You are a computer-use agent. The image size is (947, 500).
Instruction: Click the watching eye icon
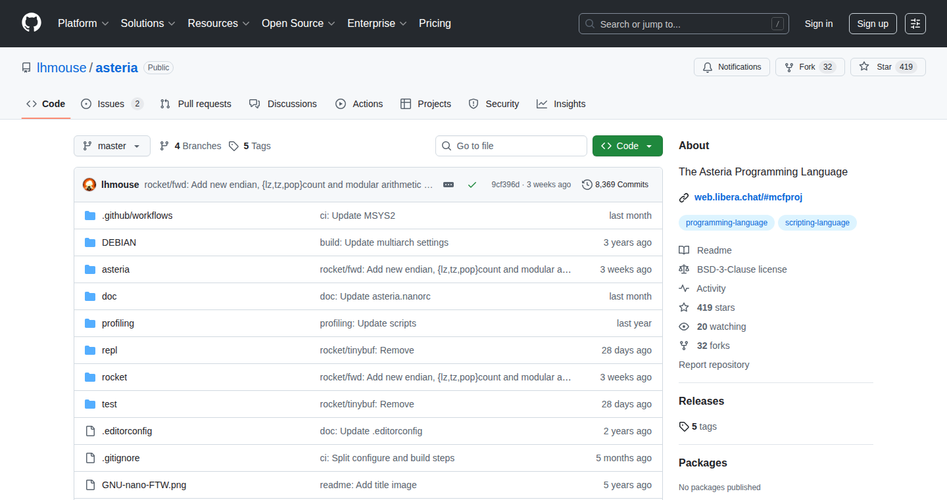(x=684, y=327)
